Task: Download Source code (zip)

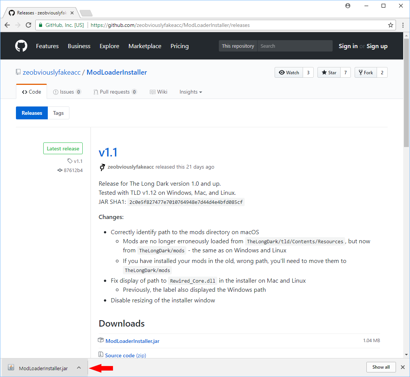Action: coord(126,355)
